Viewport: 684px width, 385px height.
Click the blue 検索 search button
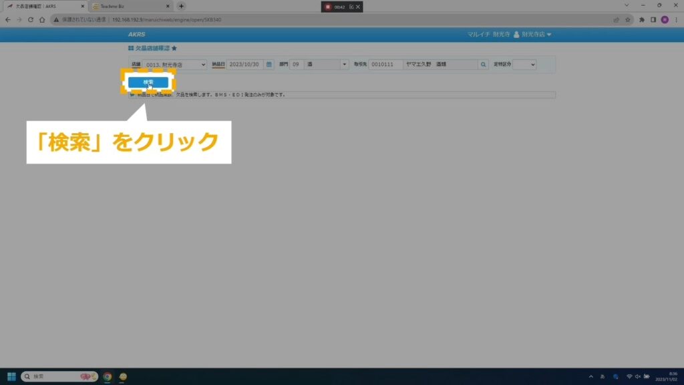tap(148, 82)
